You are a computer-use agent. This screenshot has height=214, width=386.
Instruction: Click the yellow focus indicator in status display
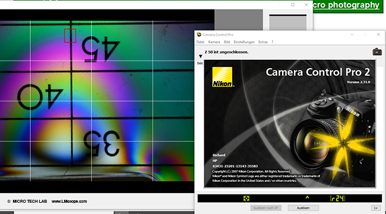[246, 198]
